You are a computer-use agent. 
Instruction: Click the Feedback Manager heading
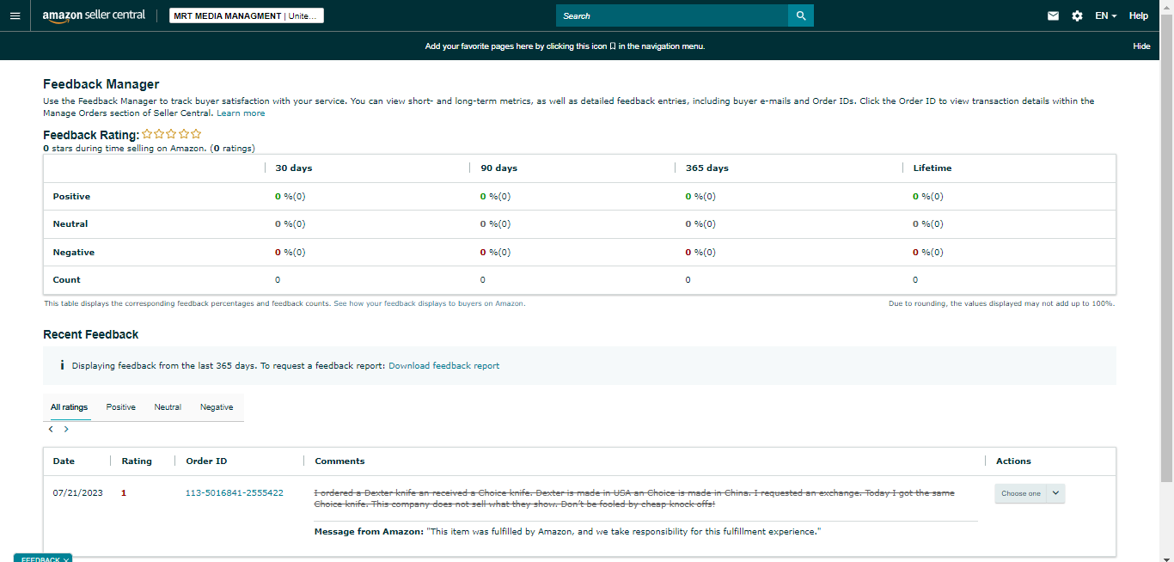pos(101,84)
